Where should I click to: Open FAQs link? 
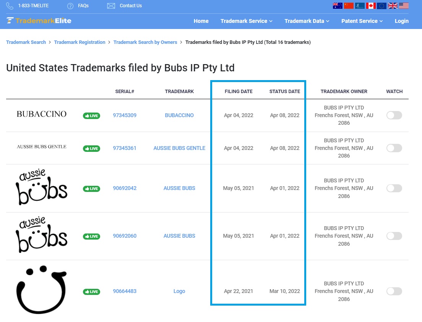[83, 6]
